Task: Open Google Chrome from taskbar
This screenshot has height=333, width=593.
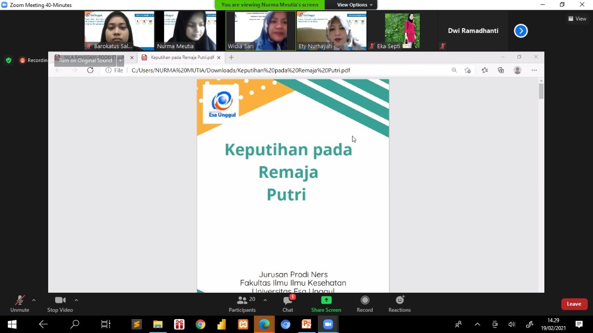Action: [201, 324]
